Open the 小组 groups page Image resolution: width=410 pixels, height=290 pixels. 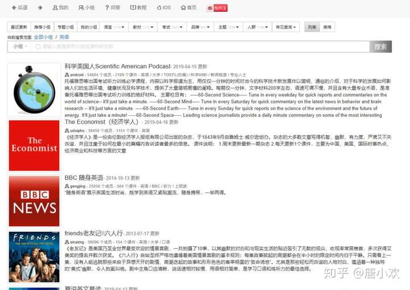point(87,7)
